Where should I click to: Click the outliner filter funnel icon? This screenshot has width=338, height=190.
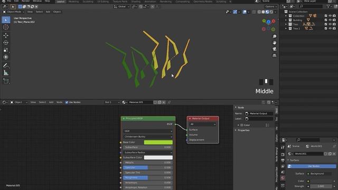tap(328, 7)
